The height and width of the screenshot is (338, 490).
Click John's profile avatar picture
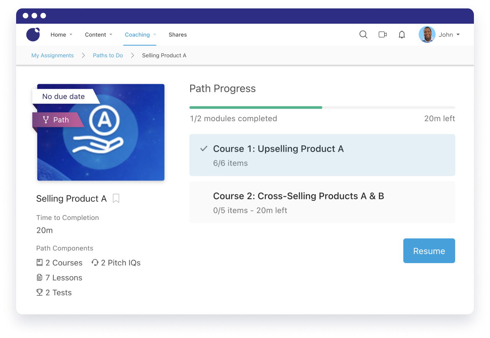pyautogui.click(x=427, y=34)
